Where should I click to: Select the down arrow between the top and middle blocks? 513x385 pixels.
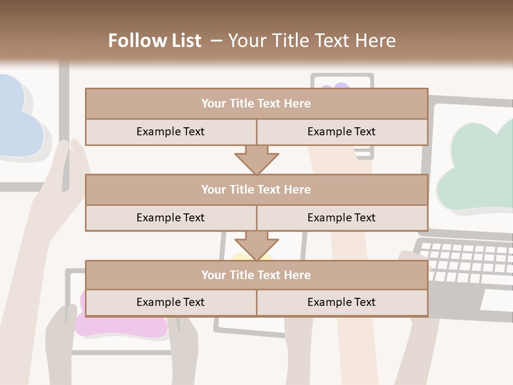point(256,160)
